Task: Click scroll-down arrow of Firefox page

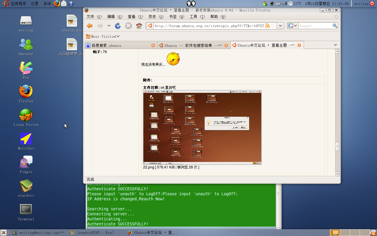Action: tap(338, 174)
